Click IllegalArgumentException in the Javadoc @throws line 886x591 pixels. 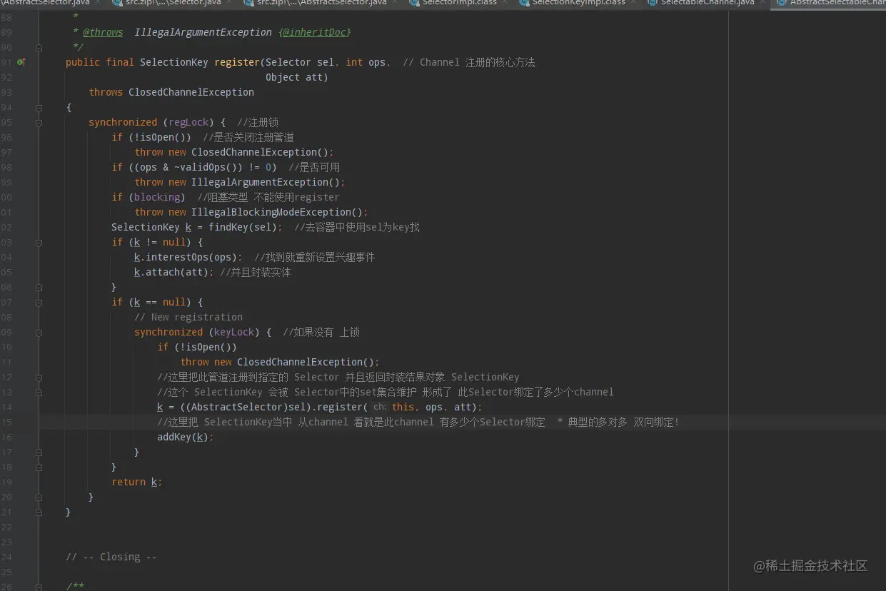point(203,32)
